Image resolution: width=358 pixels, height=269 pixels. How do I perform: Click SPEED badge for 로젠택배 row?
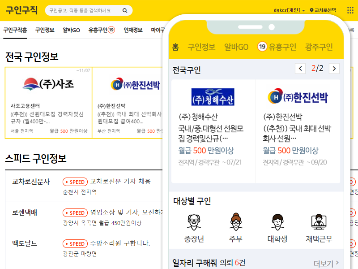[x=75, y=213]
